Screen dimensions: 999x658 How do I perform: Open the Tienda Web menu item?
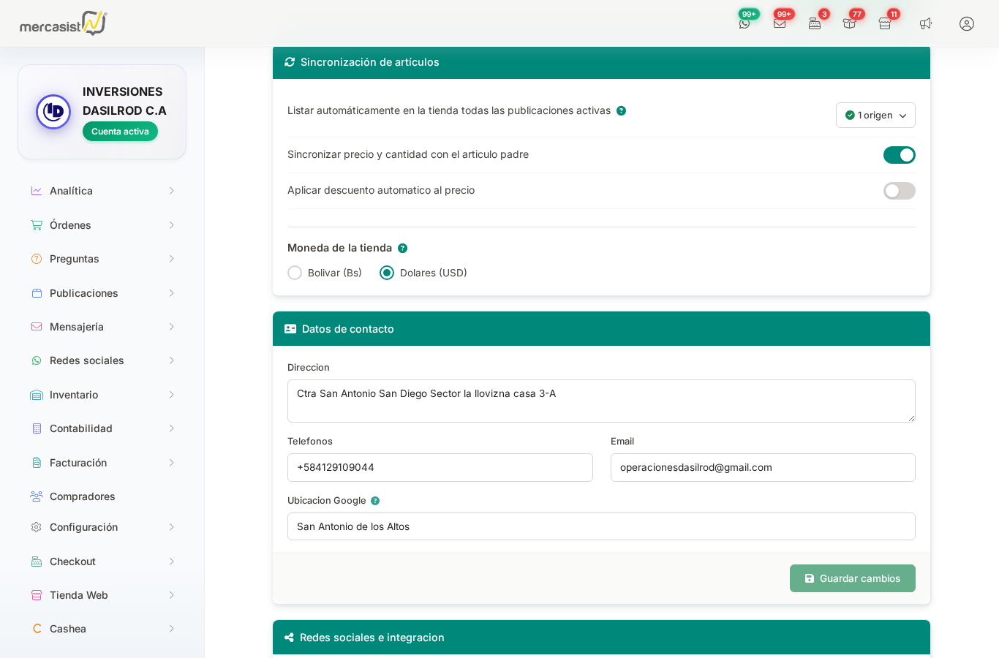click(x=79, y=595)
